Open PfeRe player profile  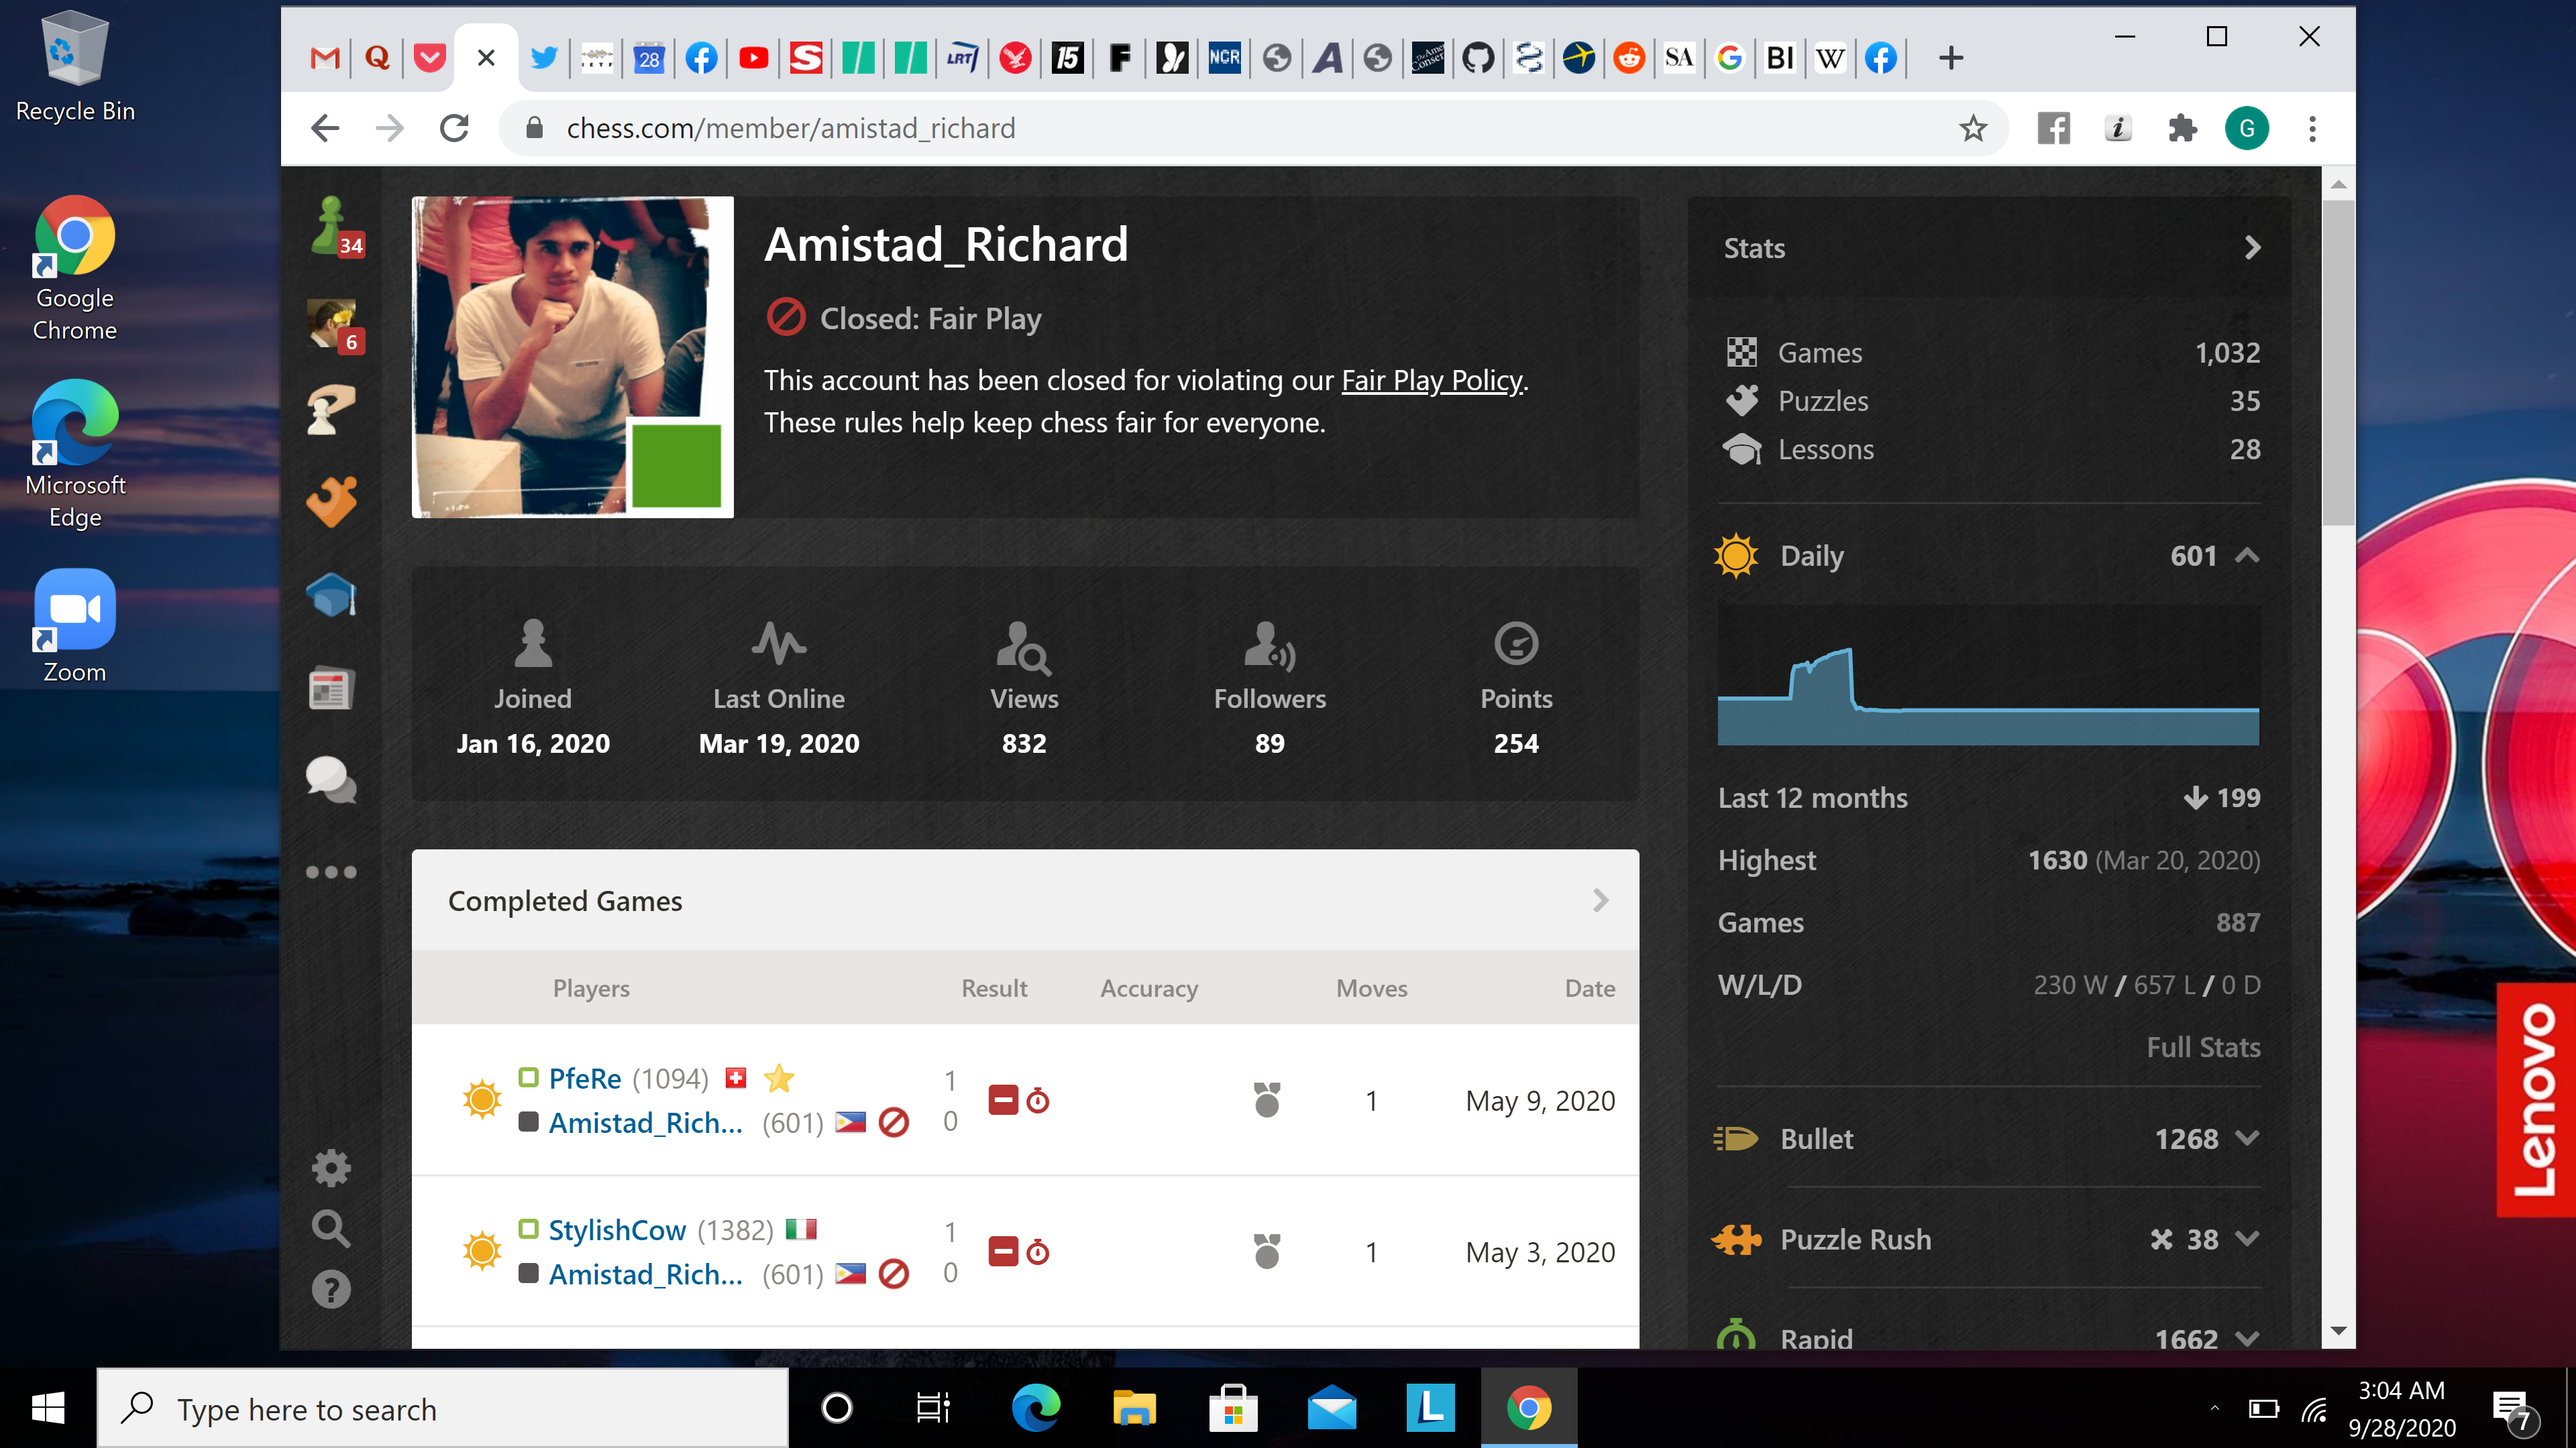click(585, 1078)
